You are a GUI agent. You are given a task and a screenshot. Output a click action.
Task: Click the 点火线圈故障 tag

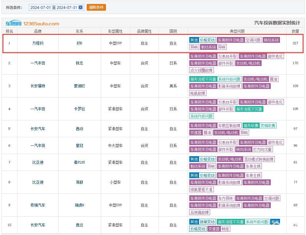point(202,70)
